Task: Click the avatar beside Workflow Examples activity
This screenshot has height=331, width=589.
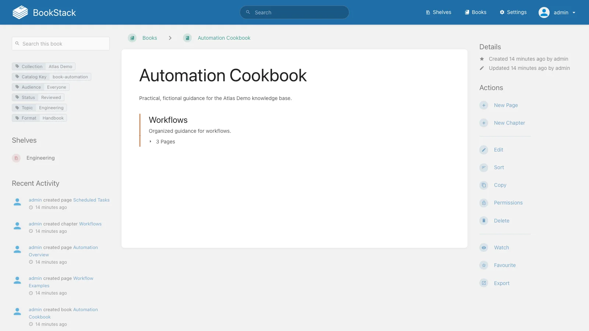Action: (17, 280)
